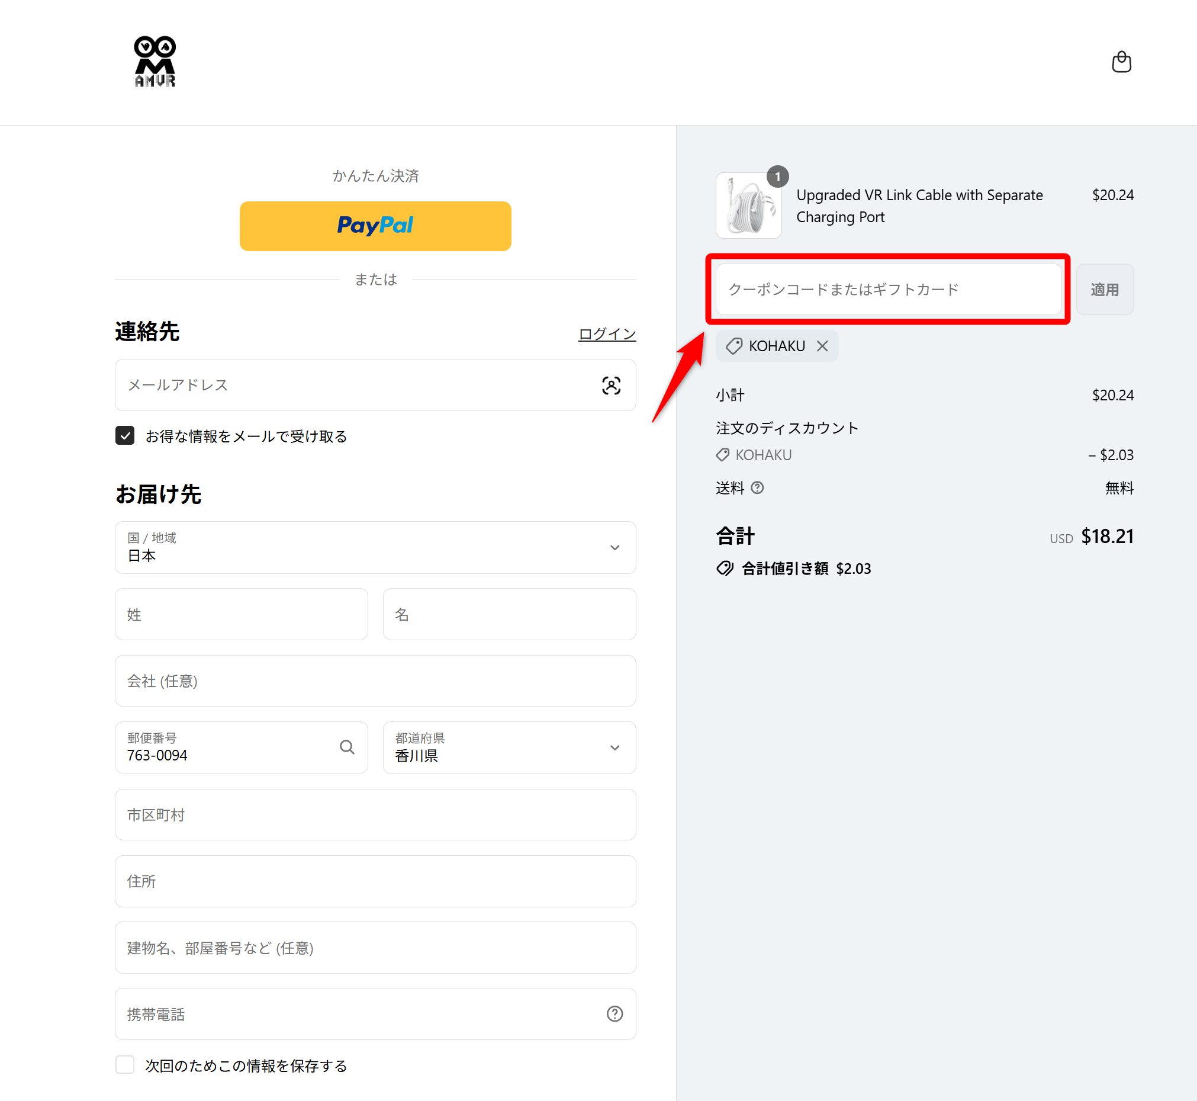Screen dimensions: 1197x1101
Task: Click the 無料 free shipping text
Action: 1119,488
